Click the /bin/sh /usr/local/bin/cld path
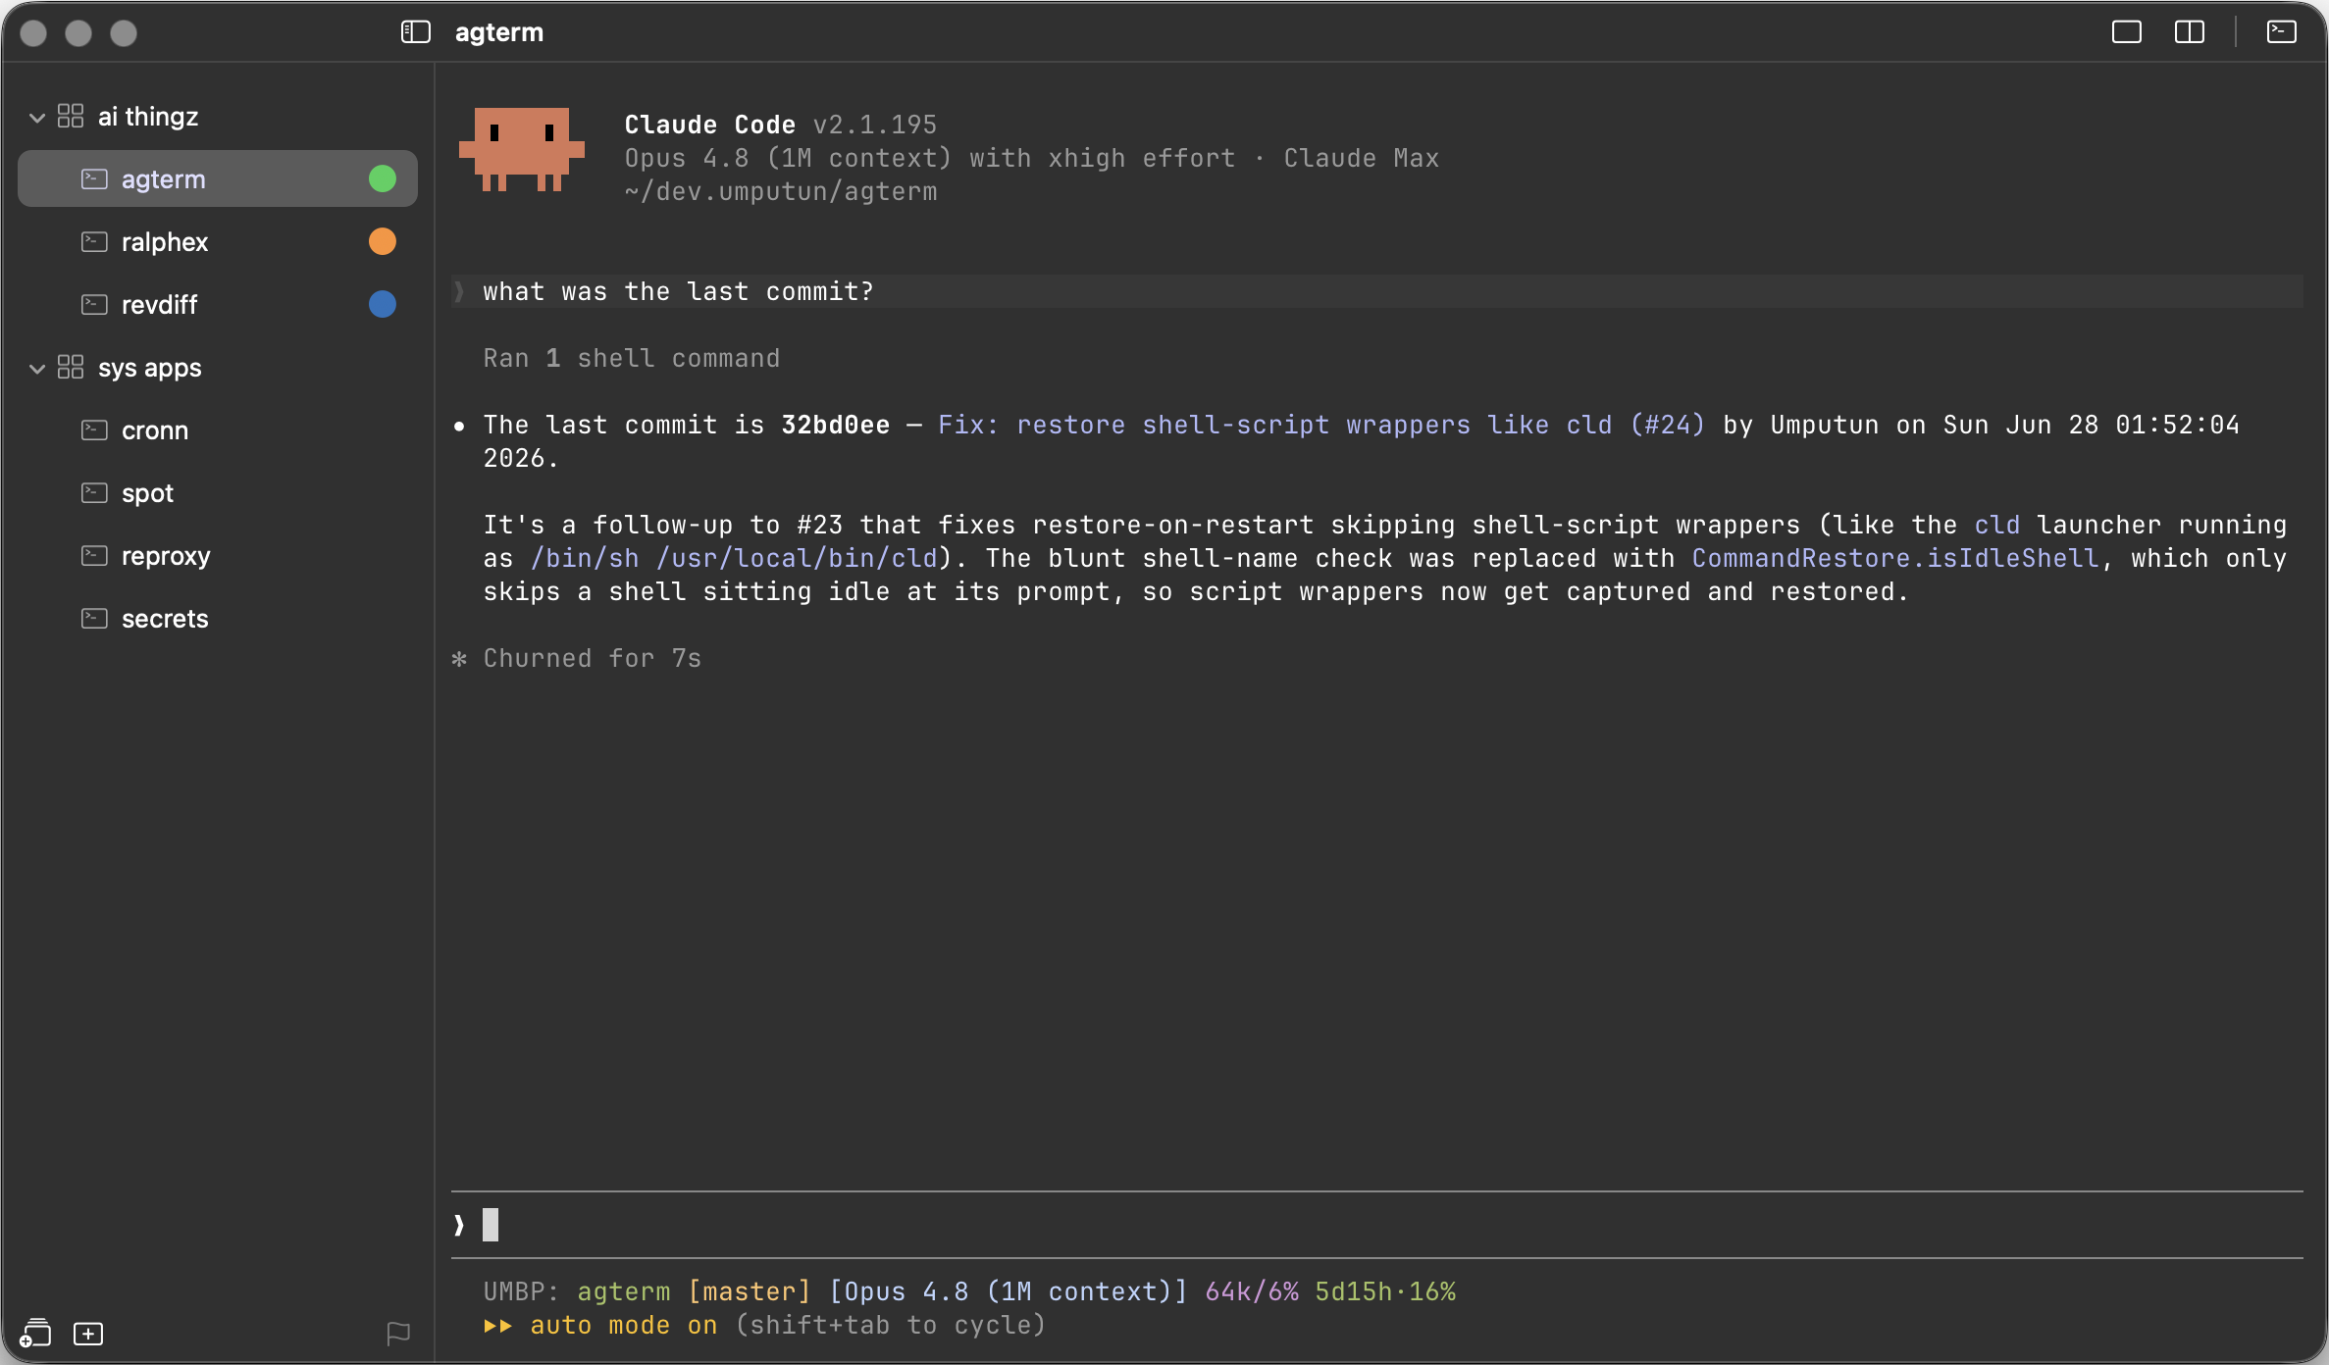This screenshot has height=1365, width=2329. (734, 558)
